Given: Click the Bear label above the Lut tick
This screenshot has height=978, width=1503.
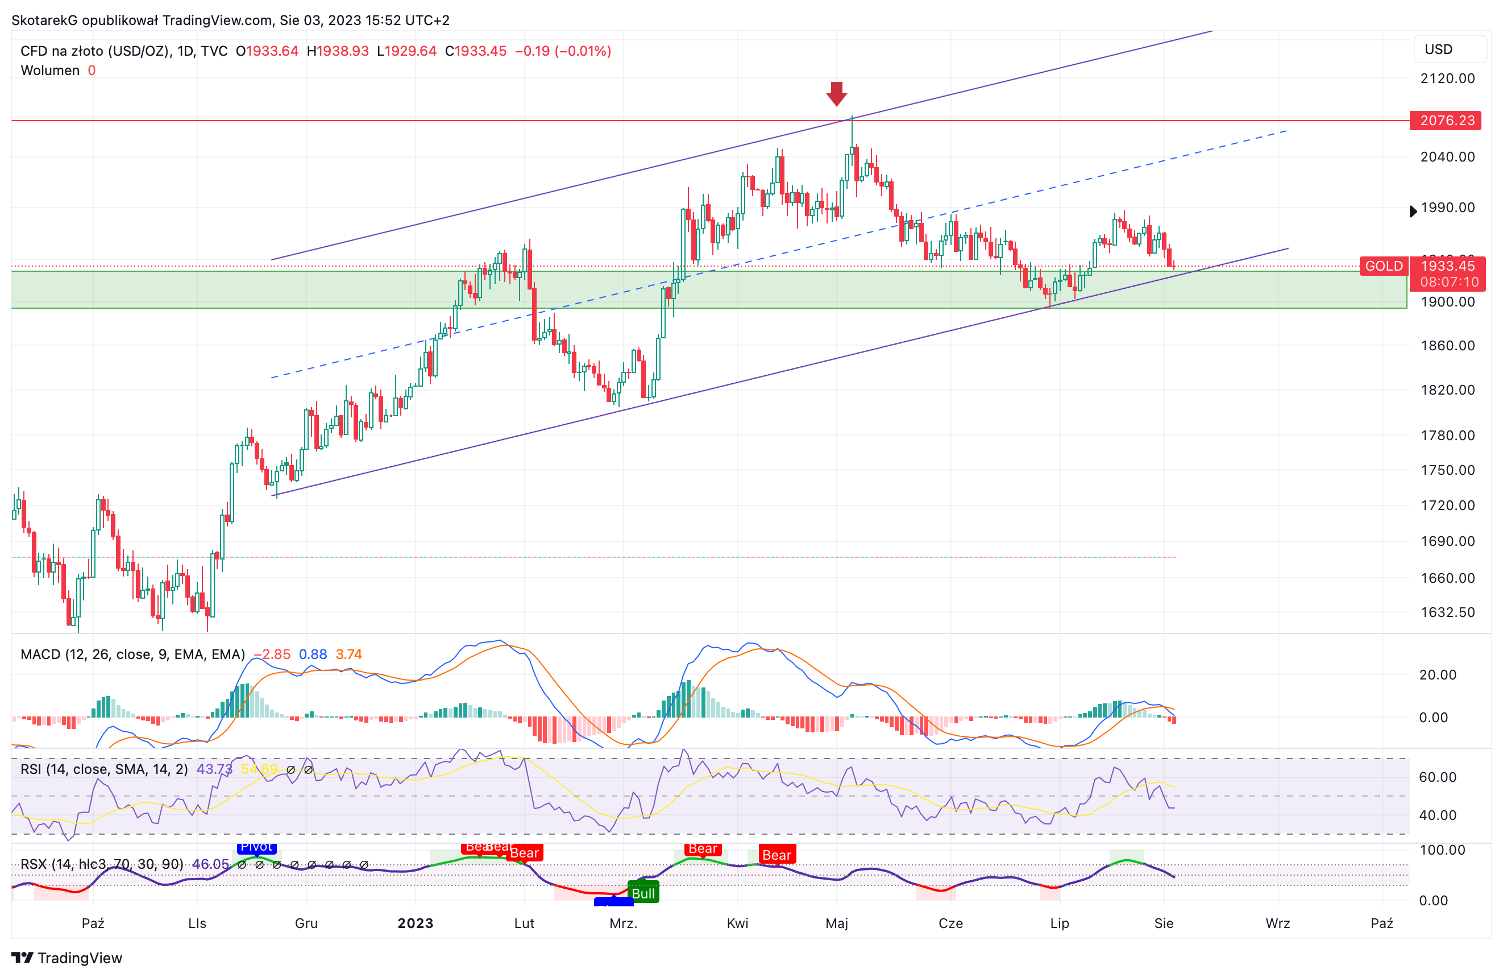Looking at the screenshot, I should [524, 853].
